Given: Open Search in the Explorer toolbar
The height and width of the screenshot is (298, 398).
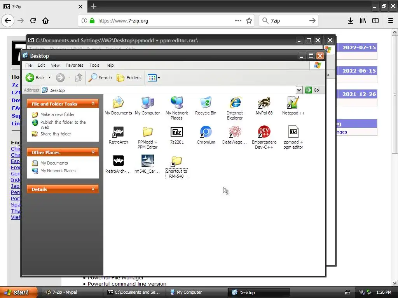Looking at the screenshot, I should [x=100, y=78].
